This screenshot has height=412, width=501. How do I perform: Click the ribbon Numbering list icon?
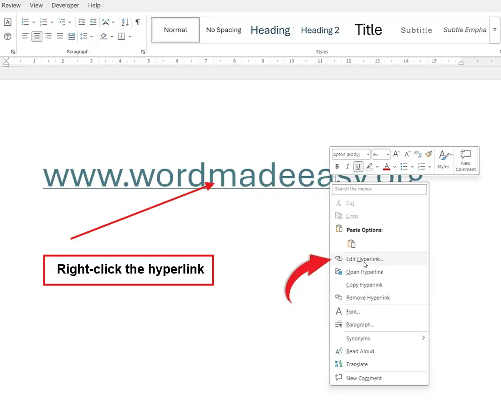pyautogui.click(x=43, y=22)
